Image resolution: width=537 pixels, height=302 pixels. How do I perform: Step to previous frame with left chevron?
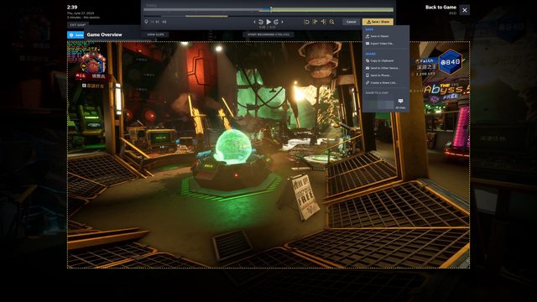[254, 22]
